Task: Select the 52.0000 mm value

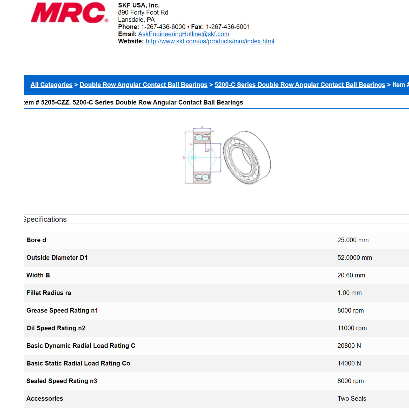Action: (x=355, y=258)
